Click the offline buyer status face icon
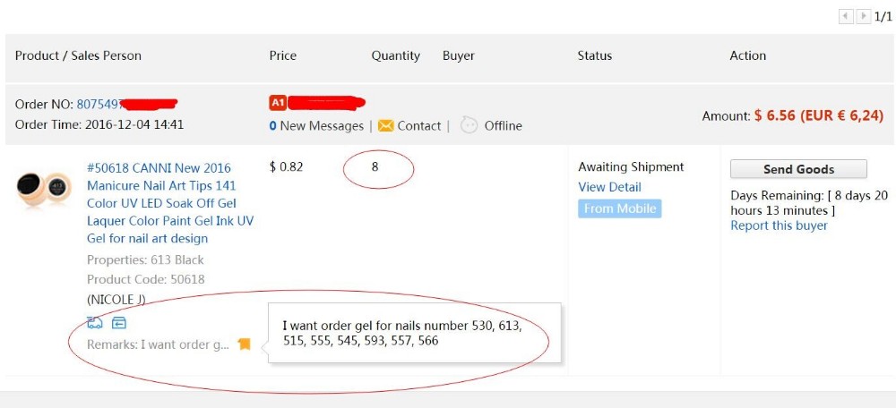 tap(469, 125)
